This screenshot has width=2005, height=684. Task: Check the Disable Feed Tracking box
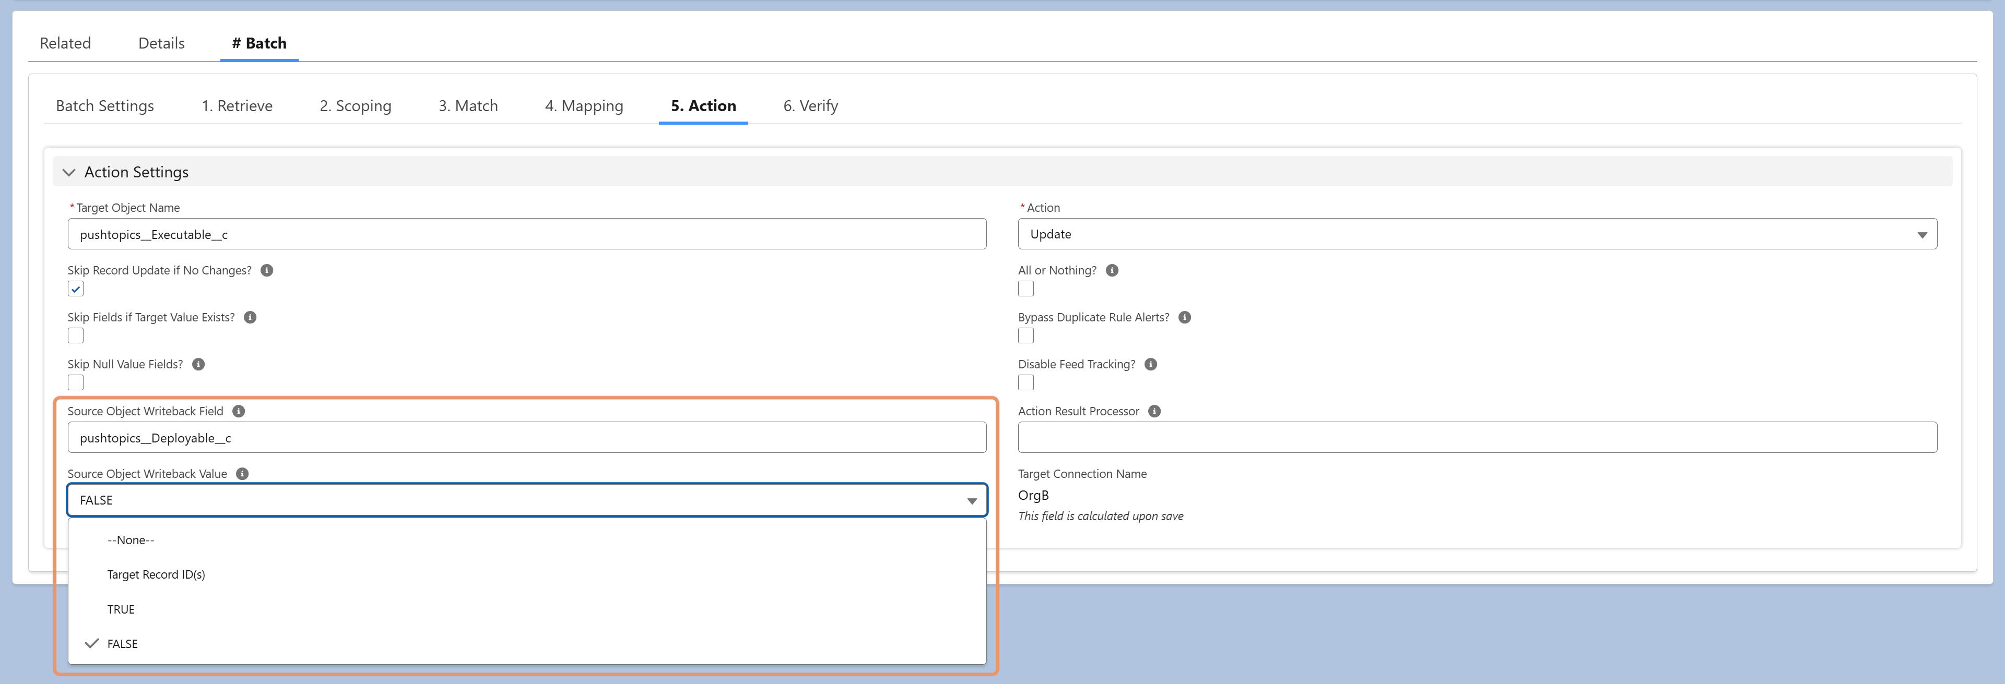pos(1026,382)
